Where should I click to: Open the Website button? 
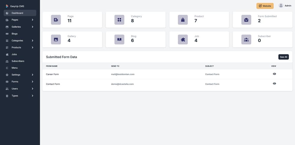tap(265, 6)
